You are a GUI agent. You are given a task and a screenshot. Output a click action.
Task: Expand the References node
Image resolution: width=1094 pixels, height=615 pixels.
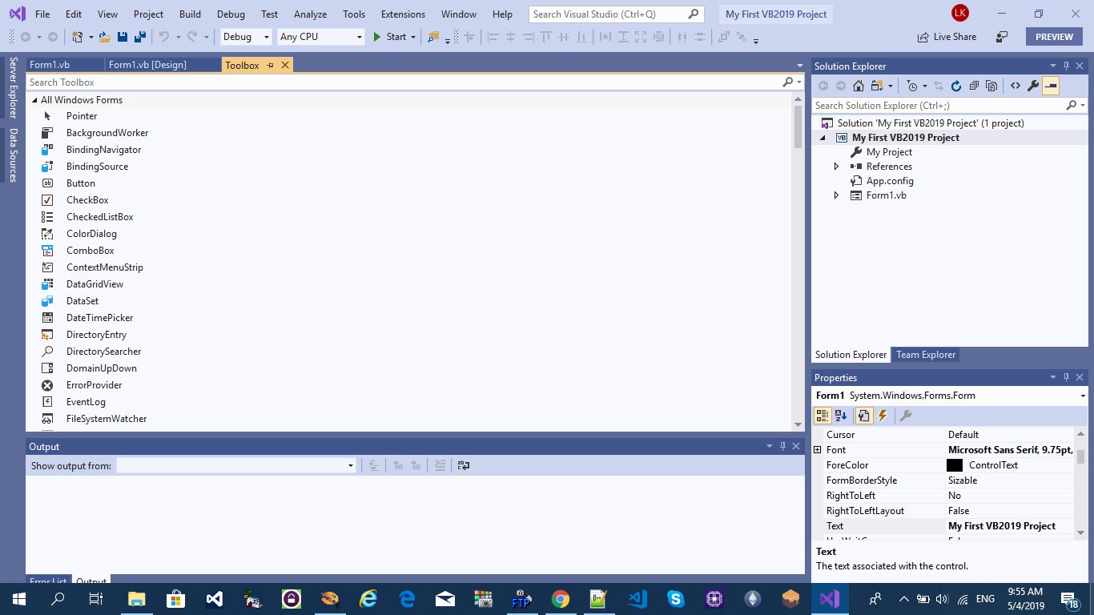coord(837,167)
